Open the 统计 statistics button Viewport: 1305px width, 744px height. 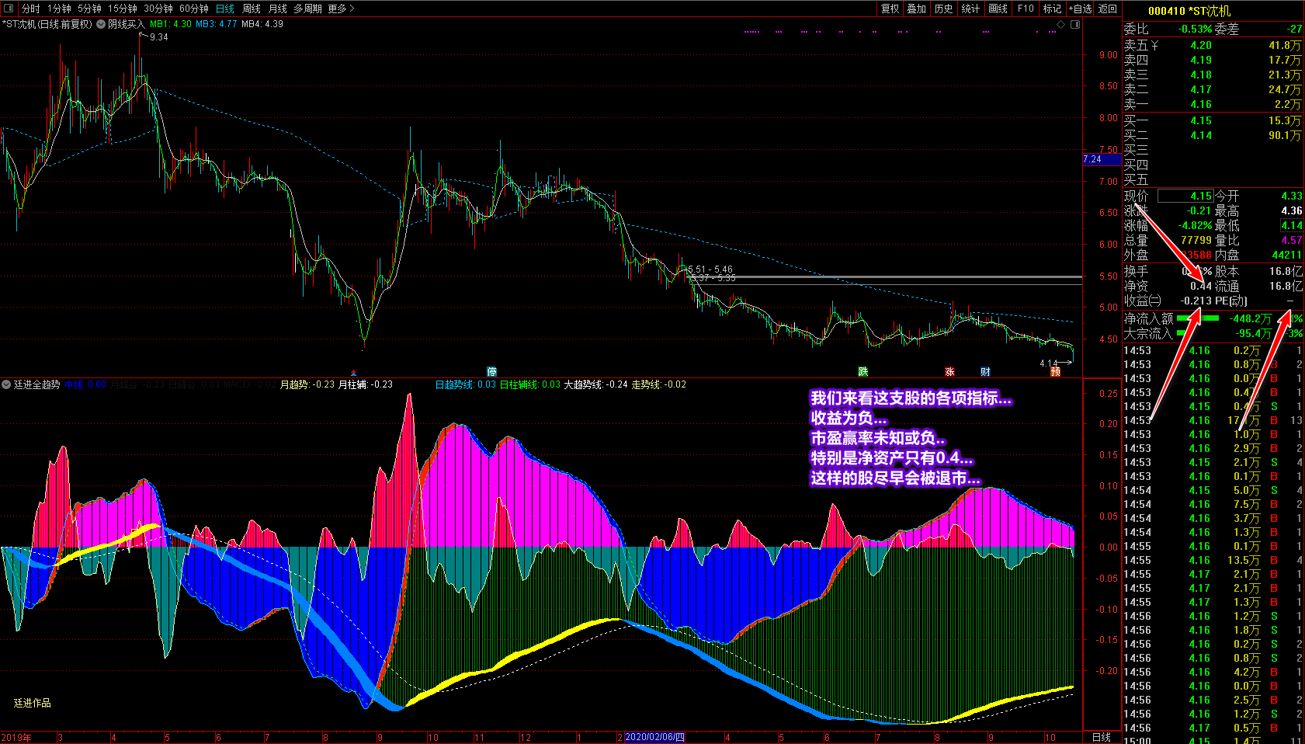(x=970, y=9)
